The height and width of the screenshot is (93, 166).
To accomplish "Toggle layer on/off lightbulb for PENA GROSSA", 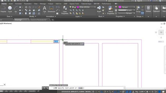I will point(70,7).
